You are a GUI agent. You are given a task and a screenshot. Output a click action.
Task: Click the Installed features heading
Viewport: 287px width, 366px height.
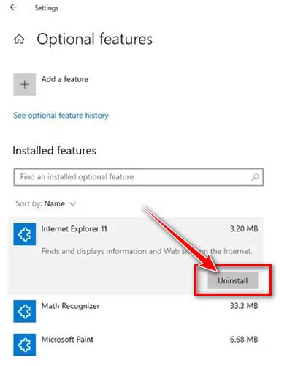coord(54,151)
